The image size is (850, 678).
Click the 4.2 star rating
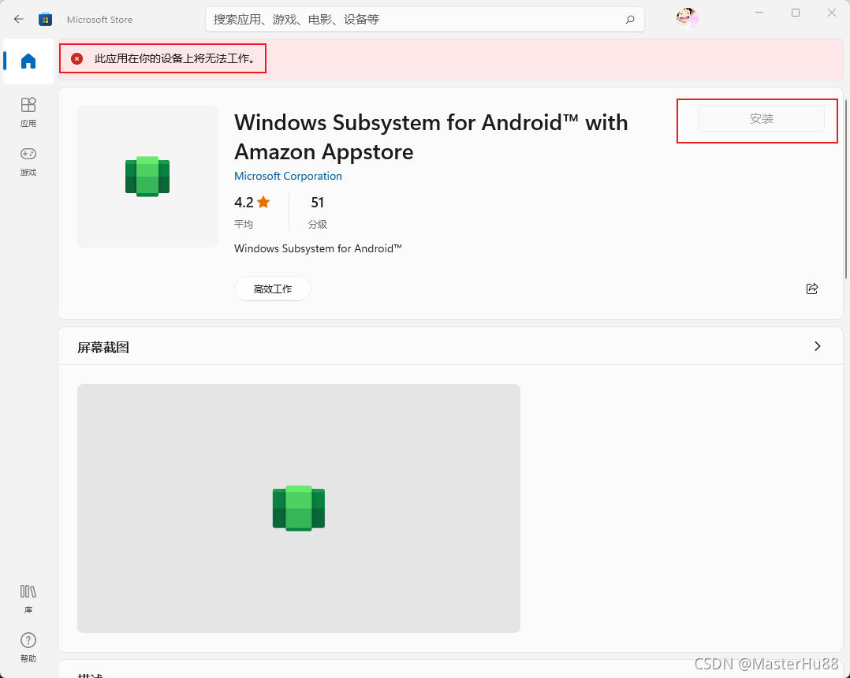[x=252, y=202]
